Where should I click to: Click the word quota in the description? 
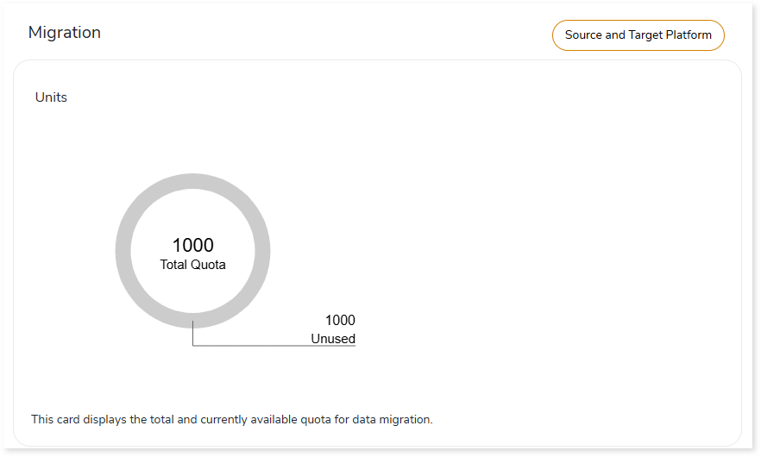click(316, 420)
